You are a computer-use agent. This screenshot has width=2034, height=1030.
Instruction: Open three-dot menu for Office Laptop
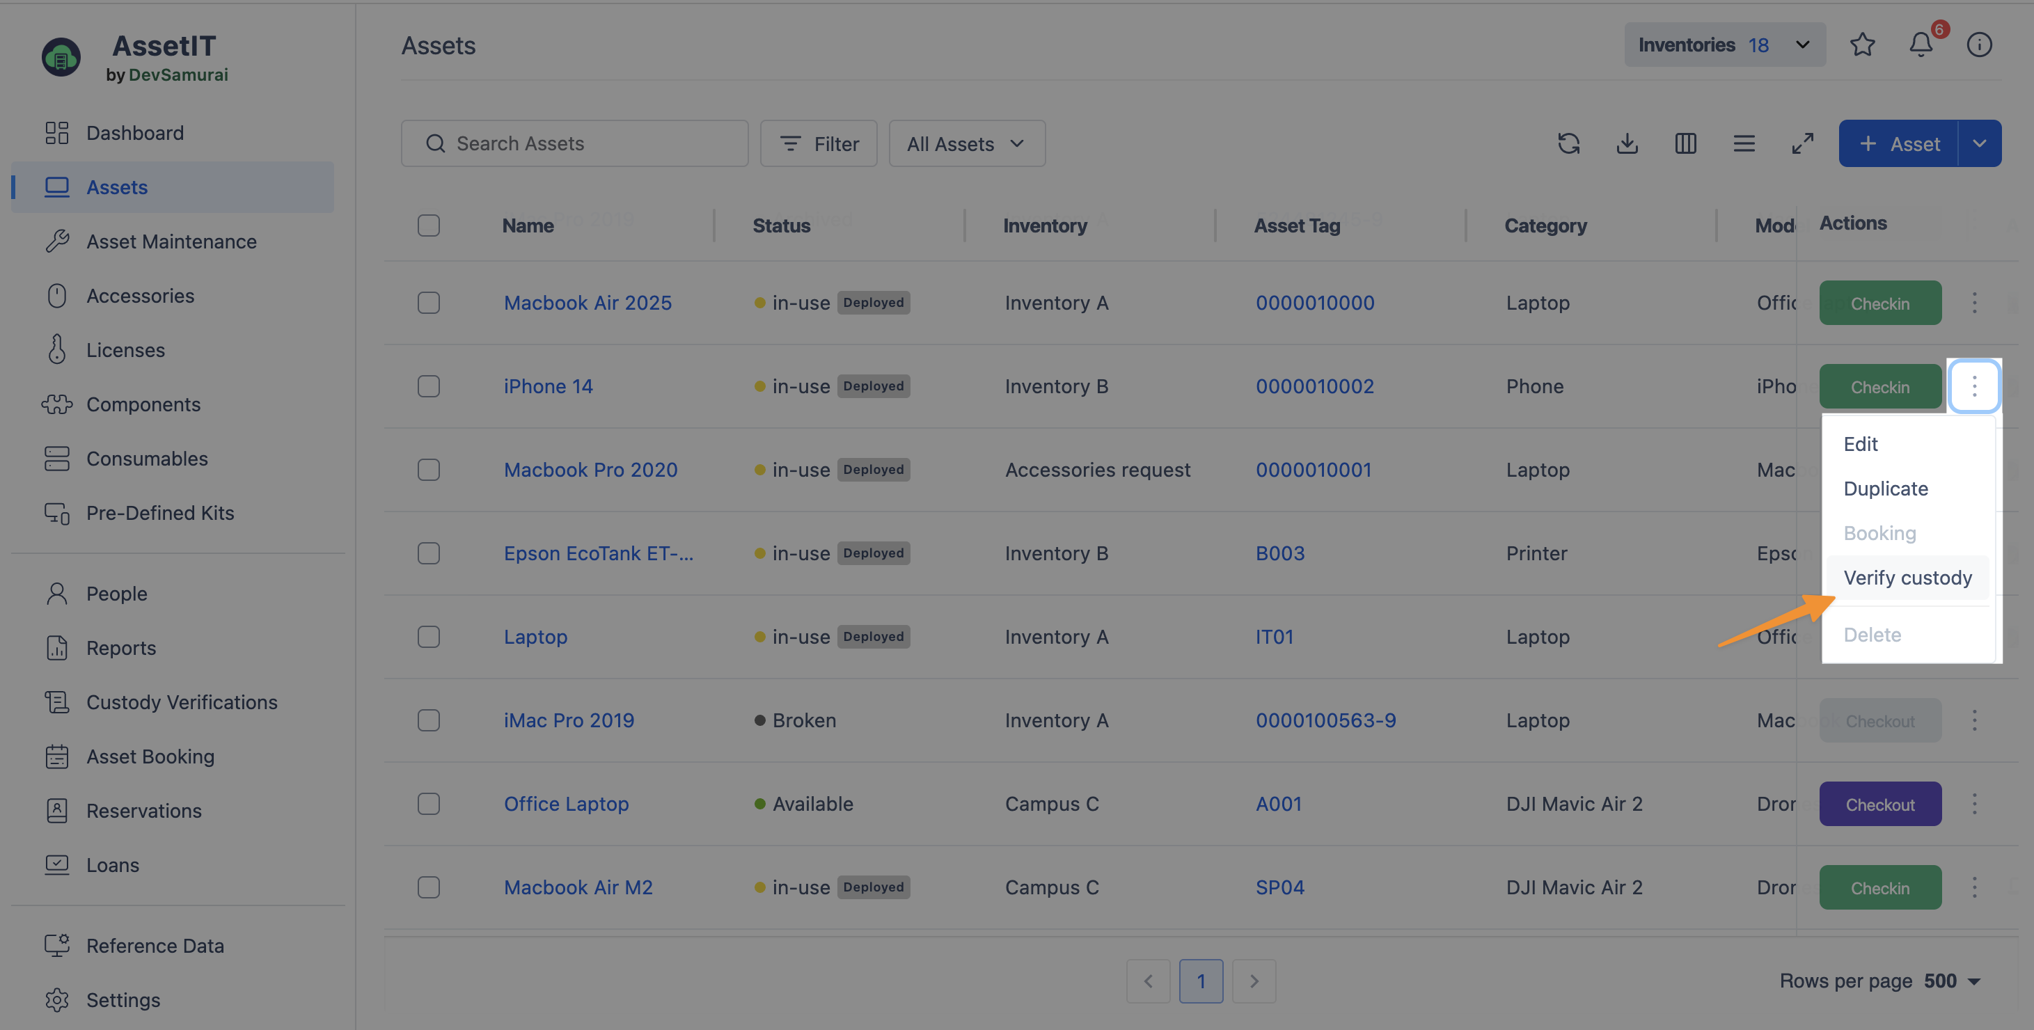1974,804
